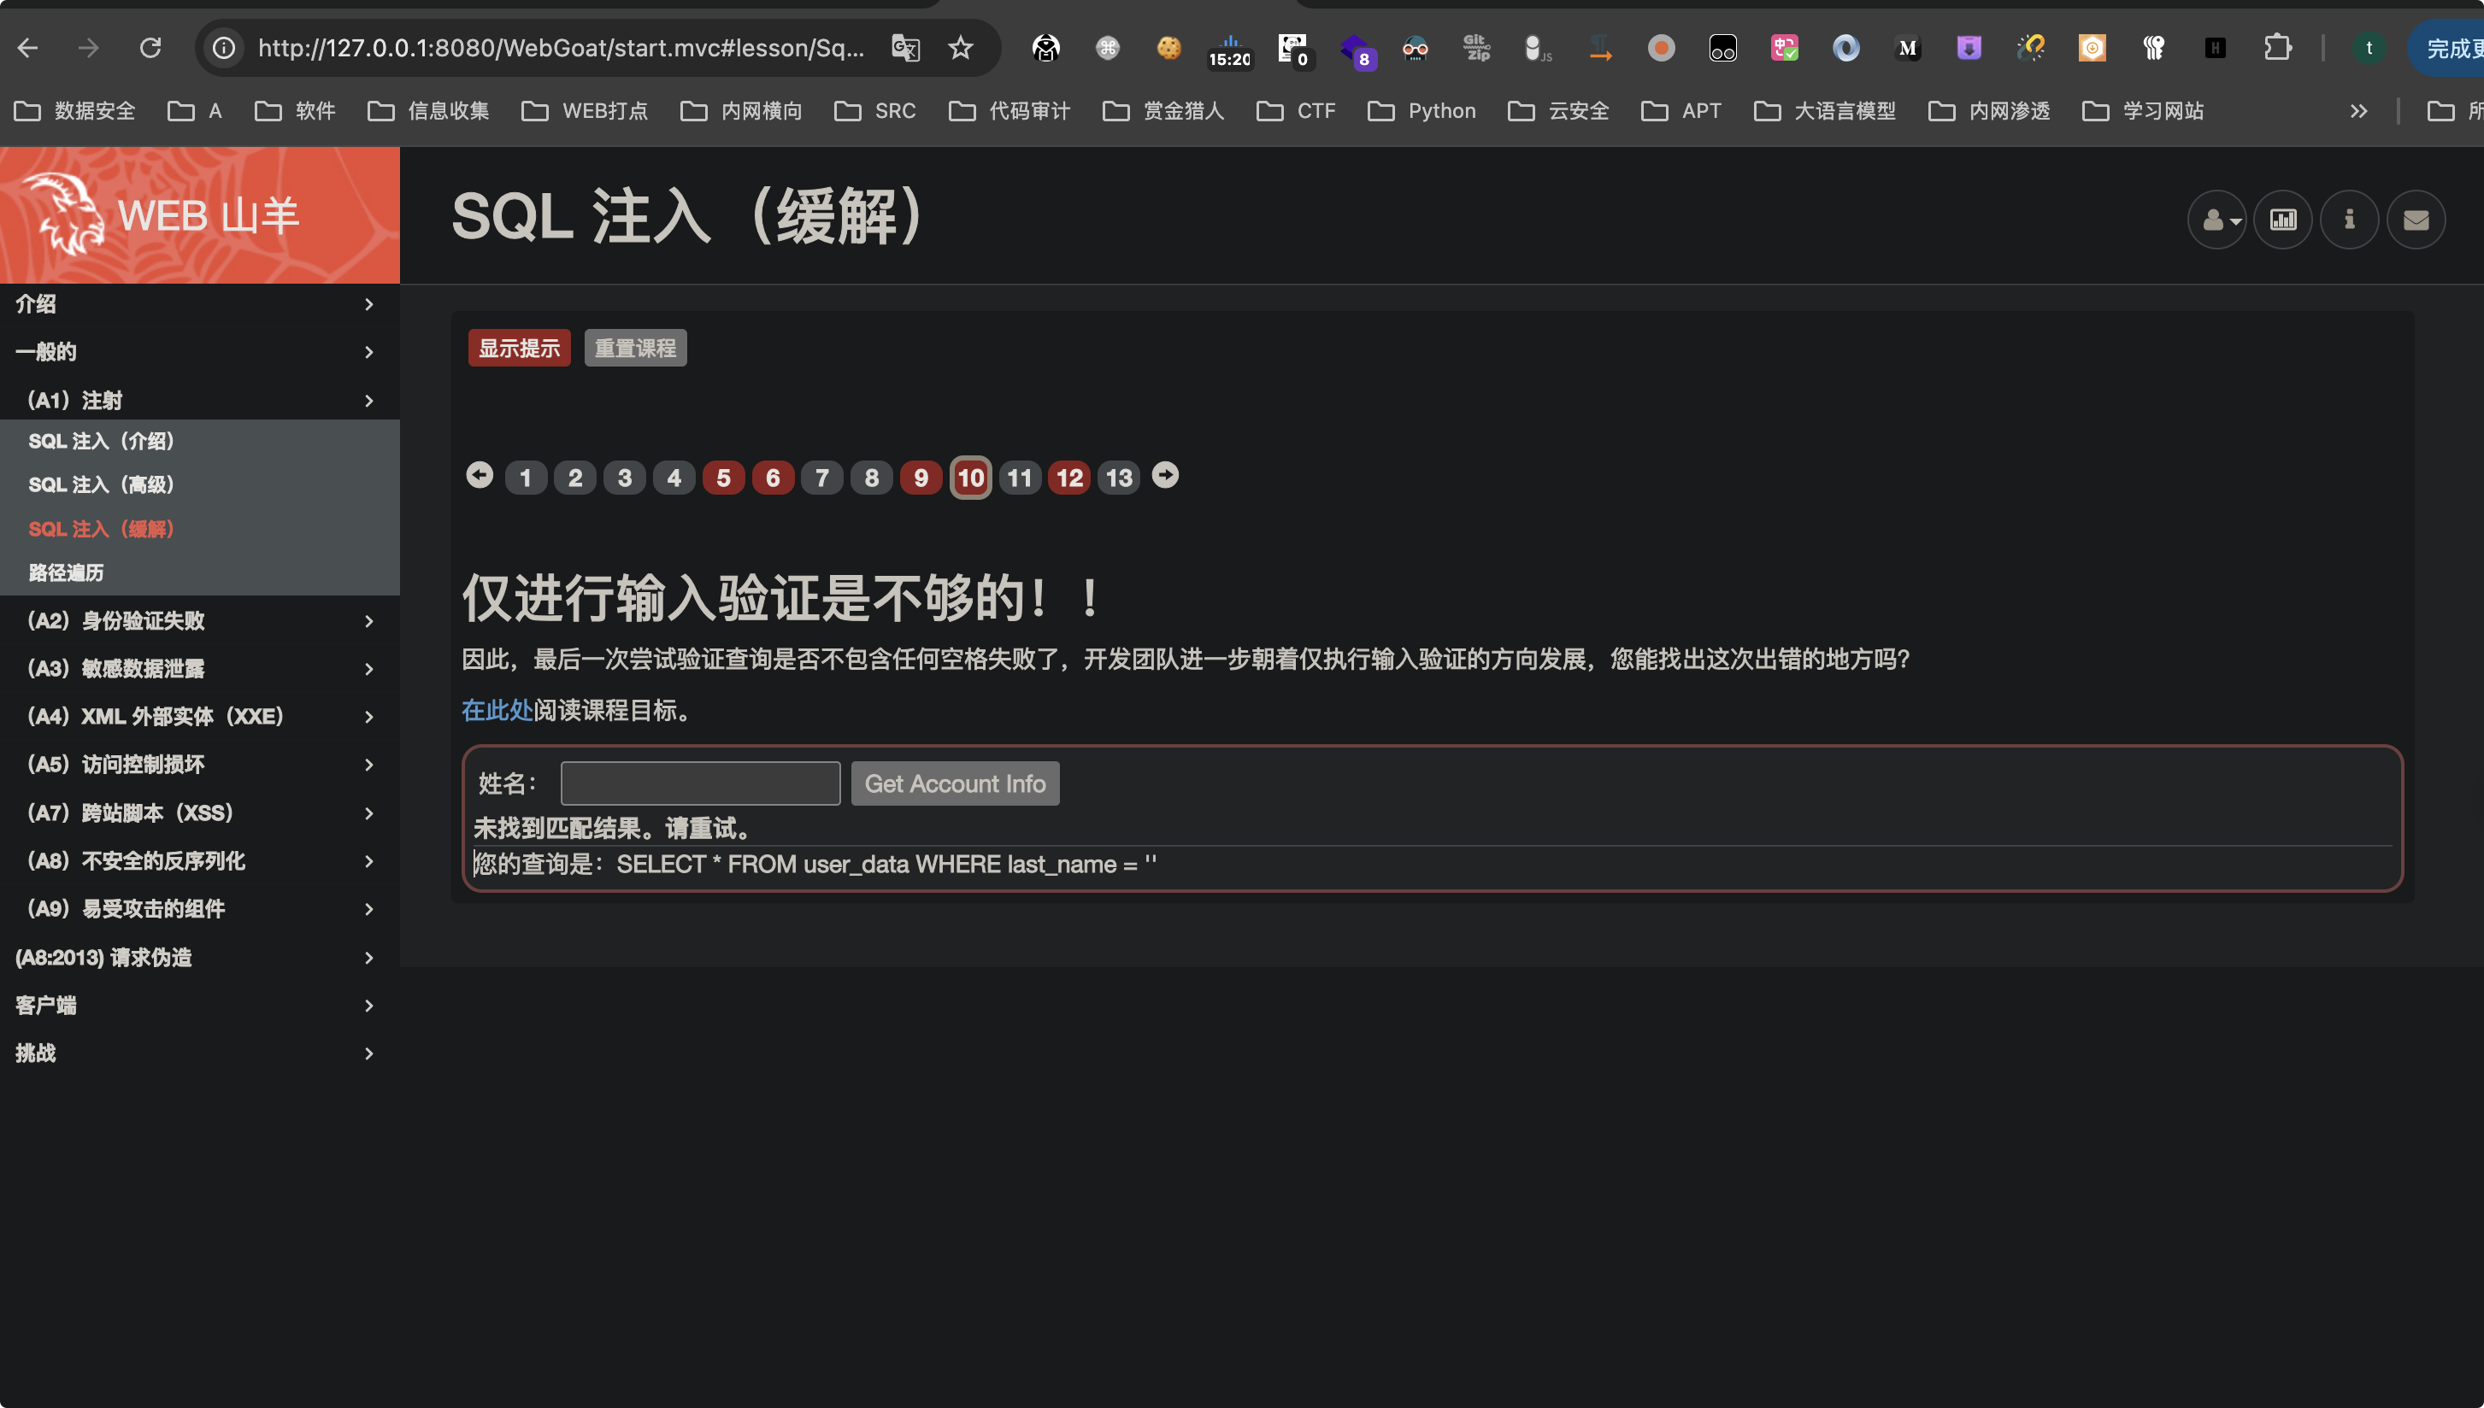Open the report card chart icon

[x=2283, y=220]
